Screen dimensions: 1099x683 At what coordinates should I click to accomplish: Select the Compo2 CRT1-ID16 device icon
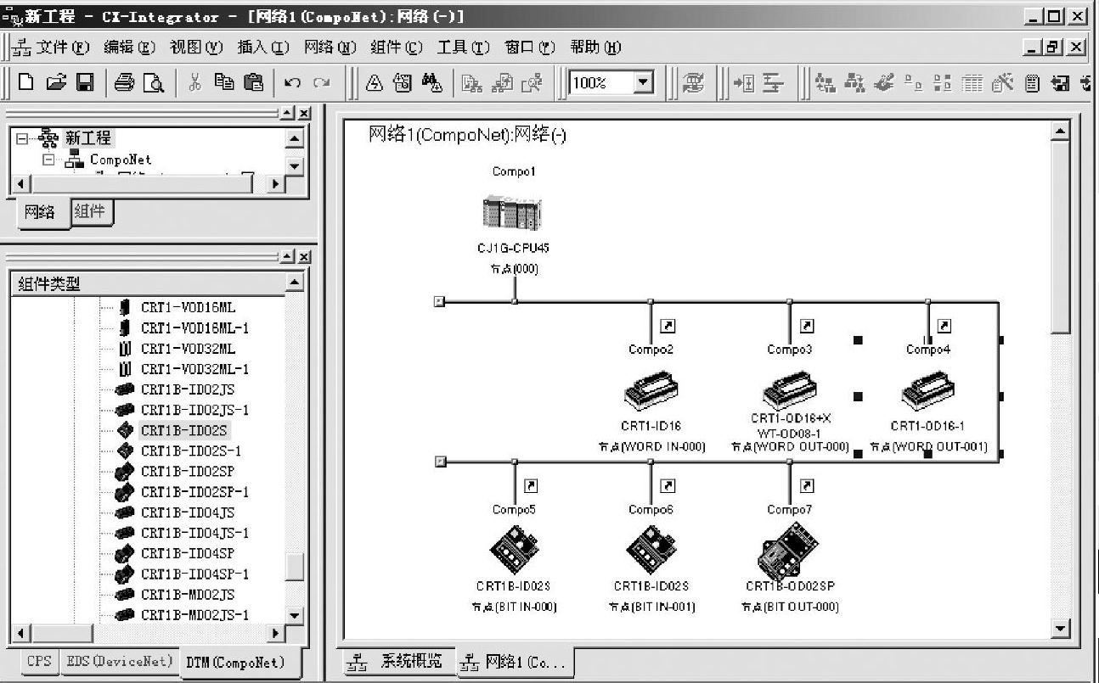click(651, 390)
